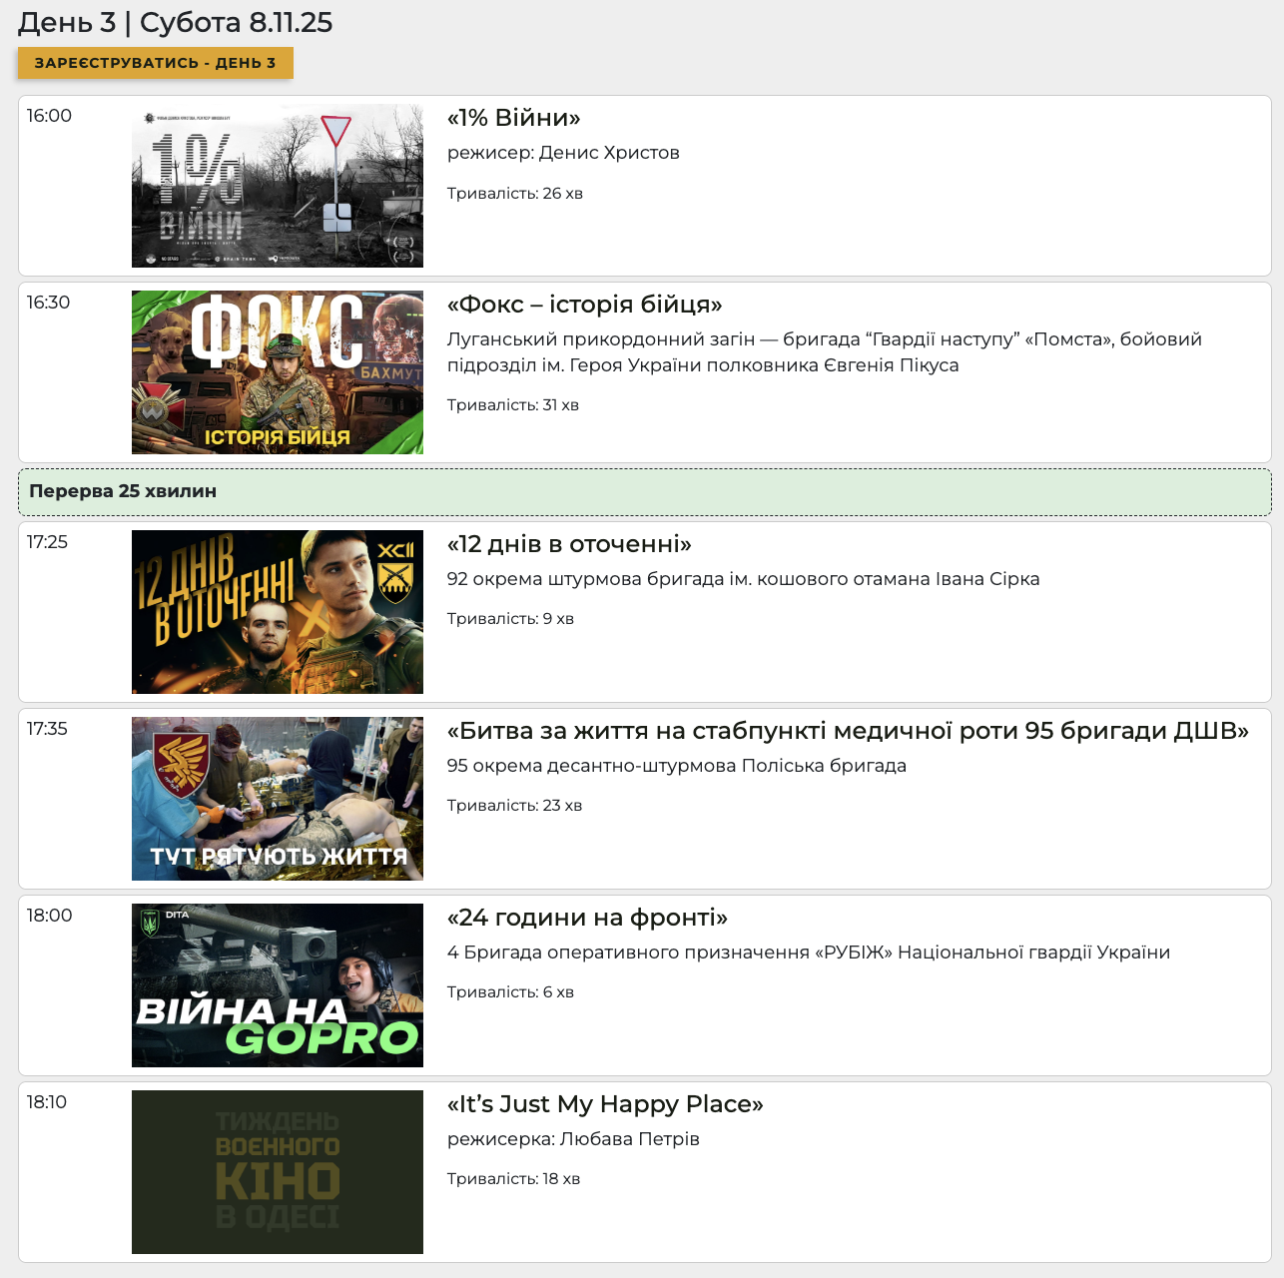Click the «12 днів в оточенні» title
Viewport: 1284px width, 1278px height.
(x=569, y=544)
